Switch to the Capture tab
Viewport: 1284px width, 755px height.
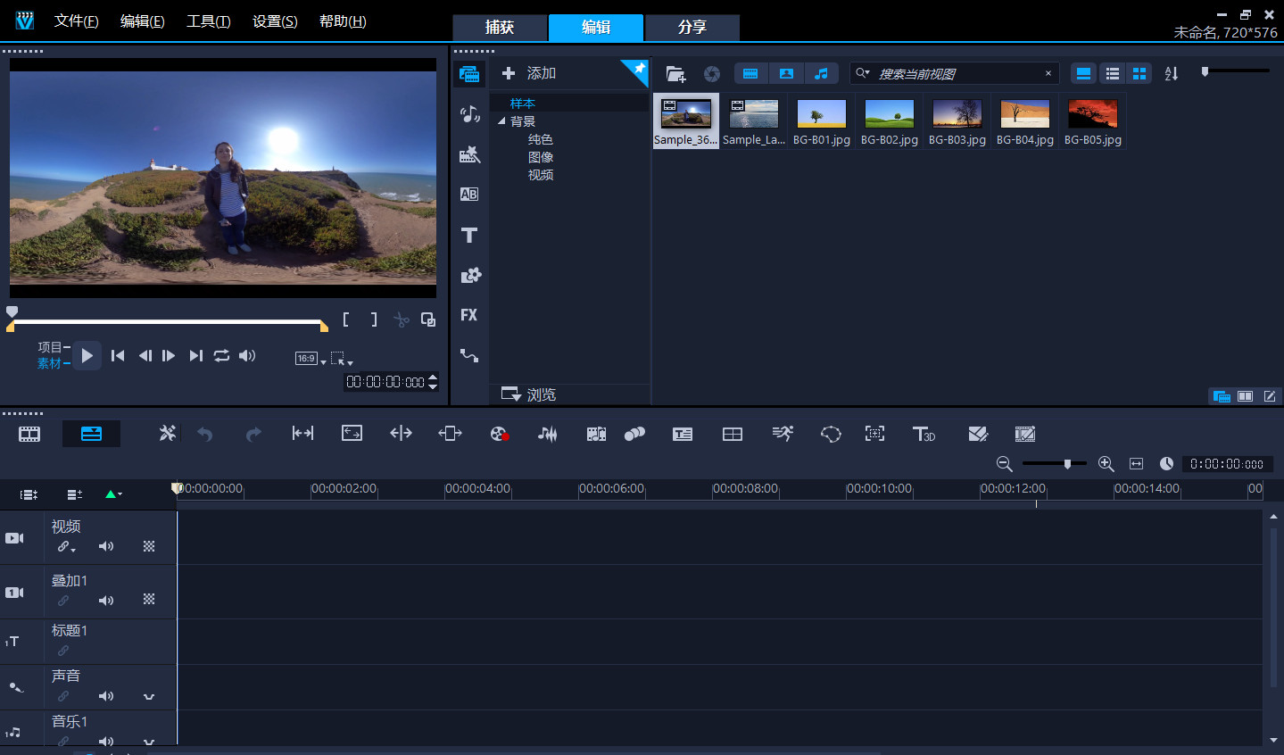pos(500,28)
